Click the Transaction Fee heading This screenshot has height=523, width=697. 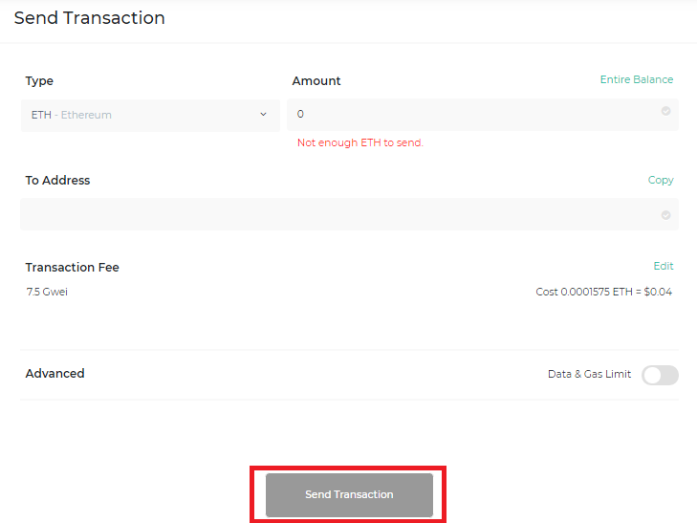72,267
